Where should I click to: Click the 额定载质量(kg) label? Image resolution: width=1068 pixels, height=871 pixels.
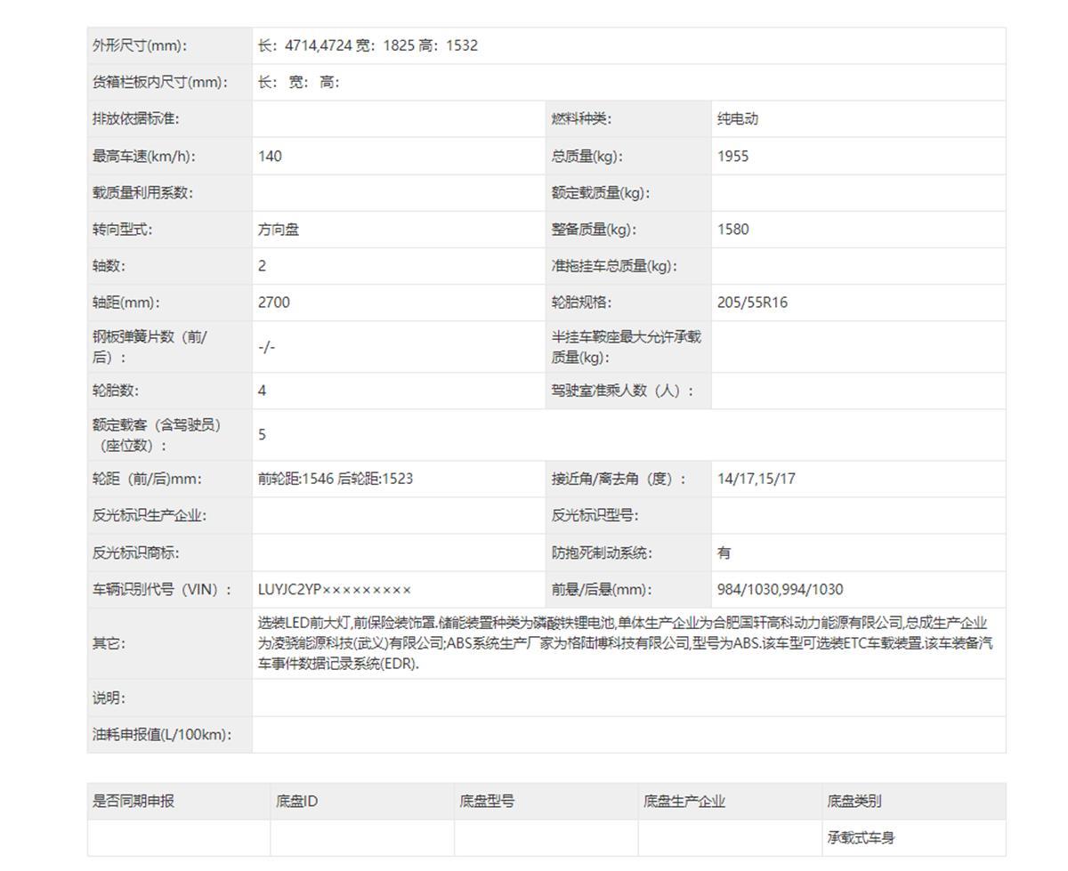[601, 192]
